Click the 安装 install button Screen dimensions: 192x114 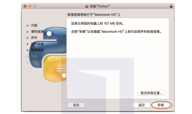pos(161,105)
